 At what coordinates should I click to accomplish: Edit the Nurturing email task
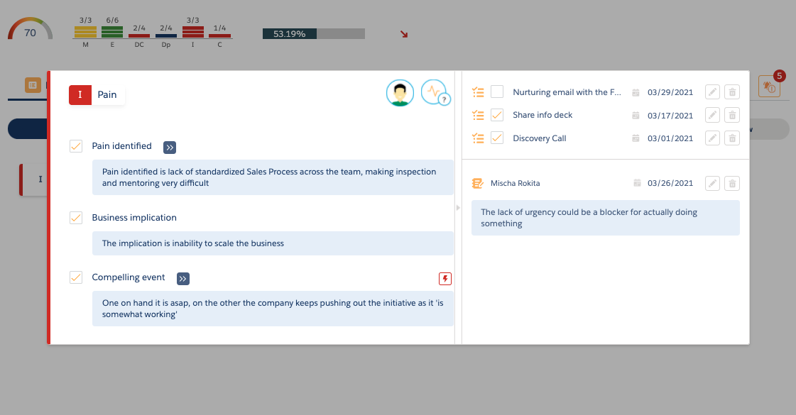[712, 92]
